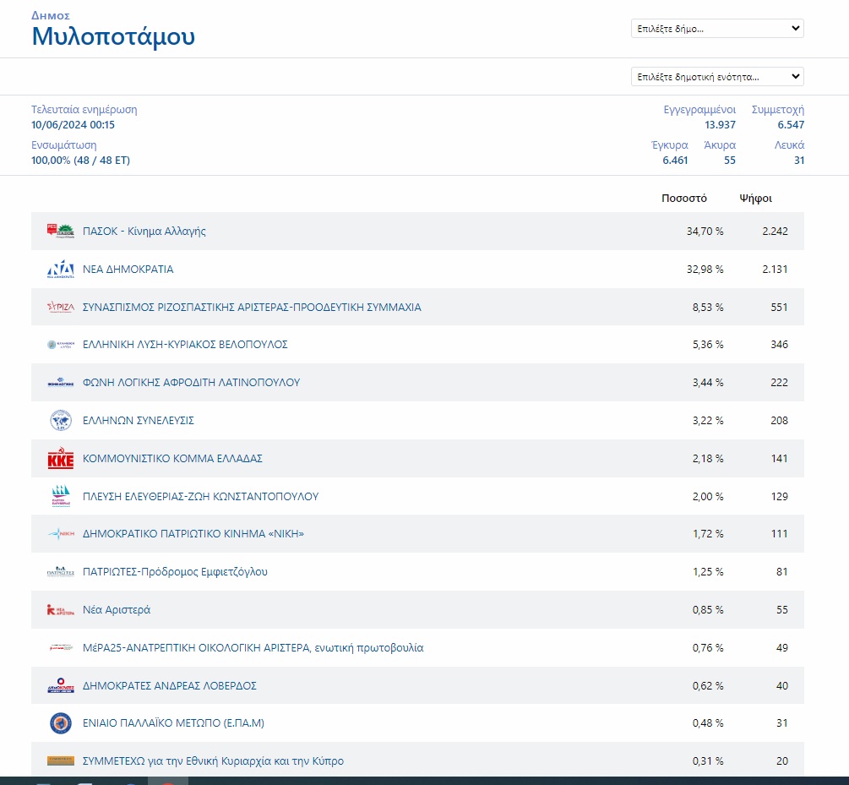Viewport: 849px width, 785px height.
Task: Open 'ΕΛΛΗΝΩΝ ΣΥΝΕΛΕΥΣΙΣ' party link
Action: tap(138, 421)
